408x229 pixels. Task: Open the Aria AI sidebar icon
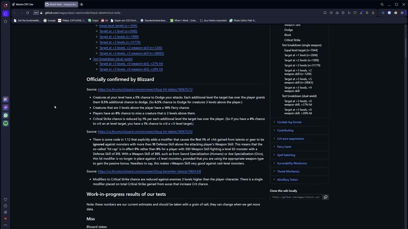[5, 100]
